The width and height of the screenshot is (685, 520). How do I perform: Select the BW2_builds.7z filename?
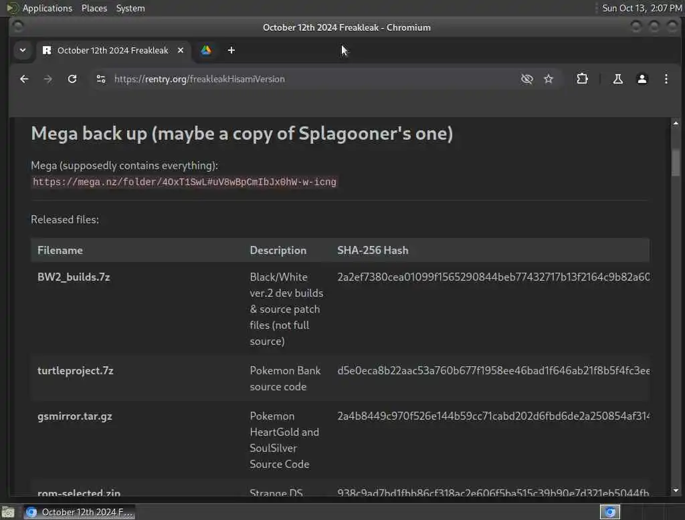tap(74, 277)
